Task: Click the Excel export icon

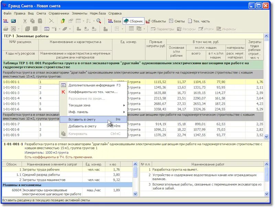Action: (13, 29)
